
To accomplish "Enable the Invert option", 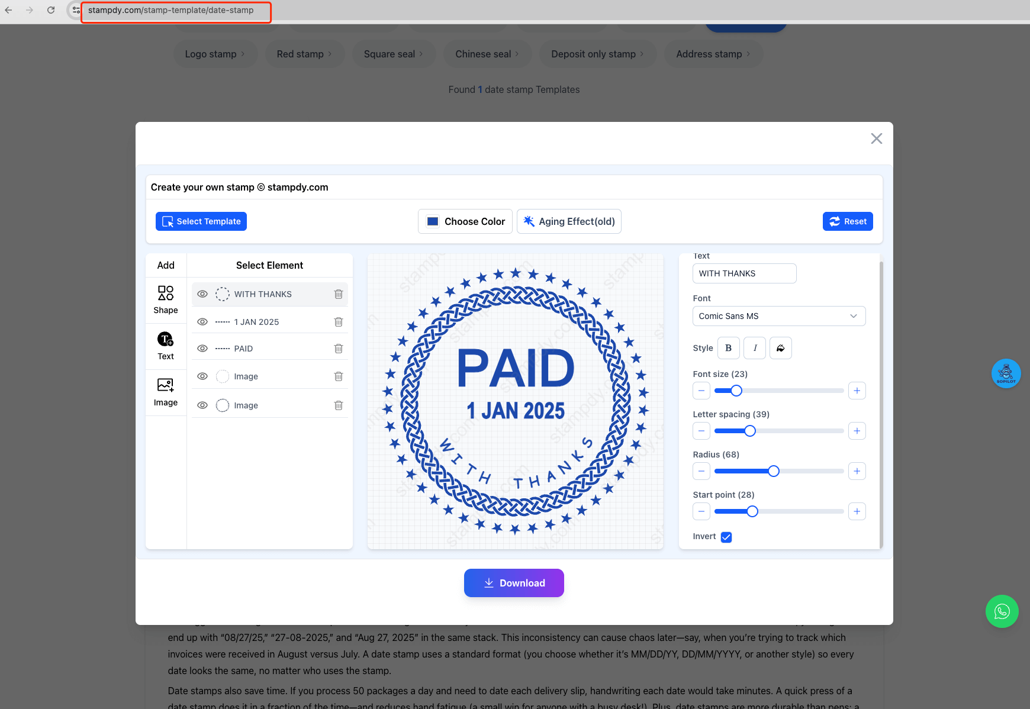I will 726,537.
